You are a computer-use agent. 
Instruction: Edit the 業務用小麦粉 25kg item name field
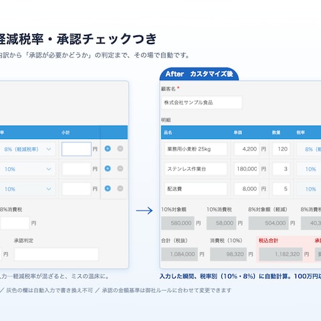click(x=196, y=149)
